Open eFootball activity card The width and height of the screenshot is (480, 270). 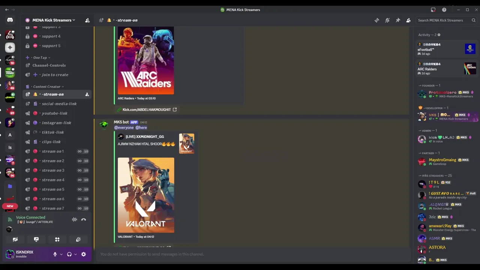447,49
